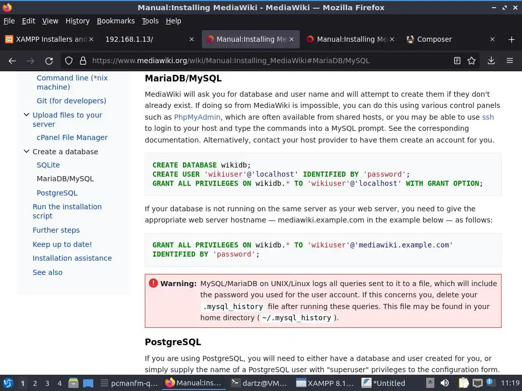Open the File menu
This screenshot has width=522, height=391.
9,21
